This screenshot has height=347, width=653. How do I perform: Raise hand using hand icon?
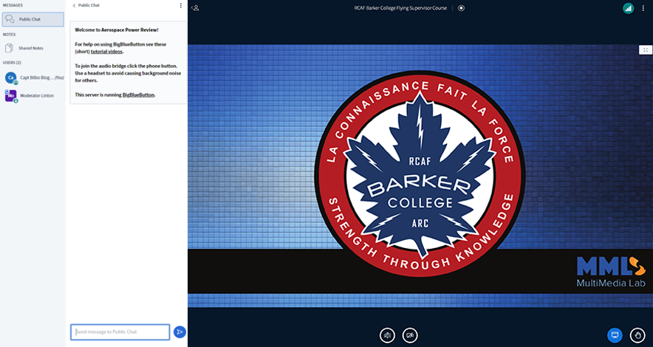pos(637,335)
